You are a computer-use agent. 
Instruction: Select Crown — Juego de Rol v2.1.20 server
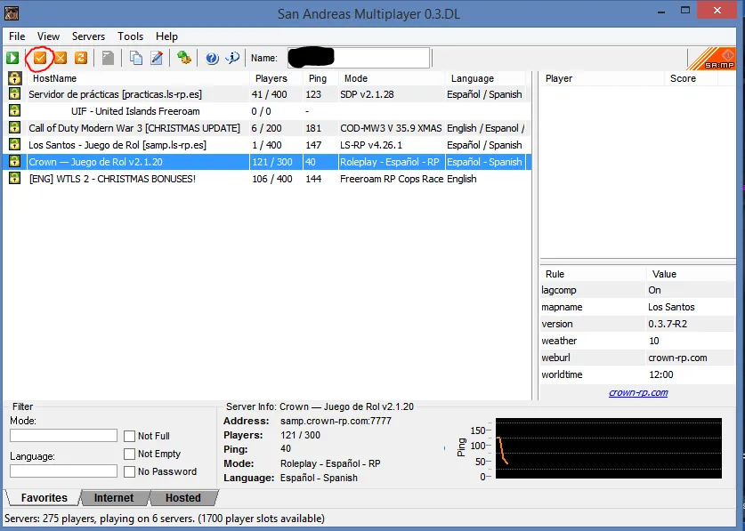(267, 162)
